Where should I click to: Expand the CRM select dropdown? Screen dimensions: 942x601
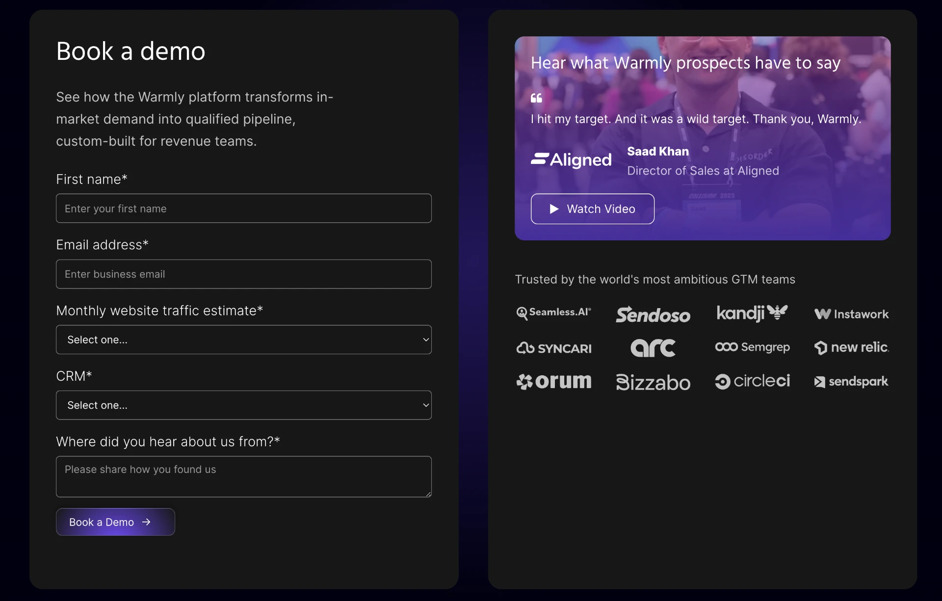(243, 405)
